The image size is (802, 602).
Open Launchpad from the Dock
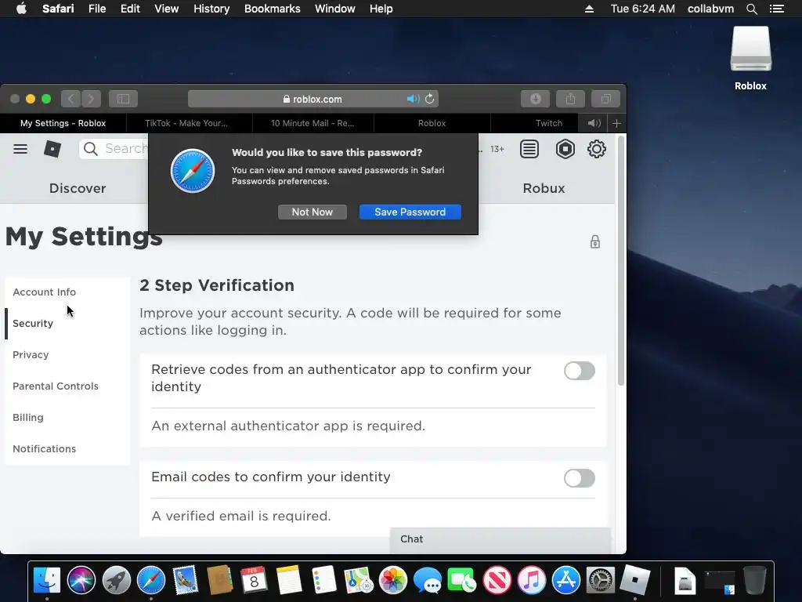point(116,580)
